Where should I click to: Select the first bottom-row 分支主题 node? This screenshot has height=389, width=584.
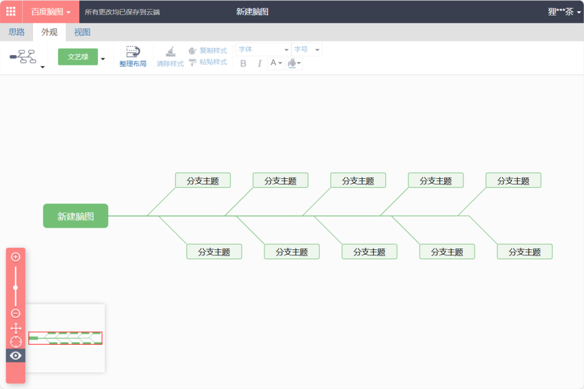tap(214, 252)
